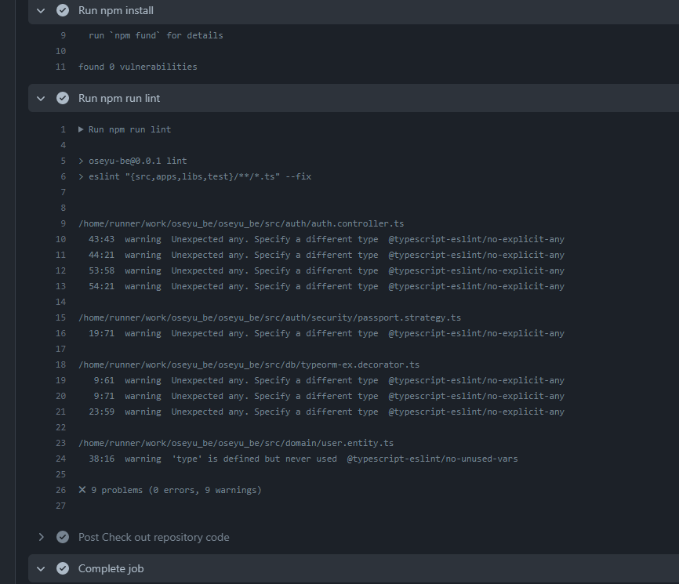Click the 9:71 warning line
This screenshot has width=679, height=584.
click(329, 396)
